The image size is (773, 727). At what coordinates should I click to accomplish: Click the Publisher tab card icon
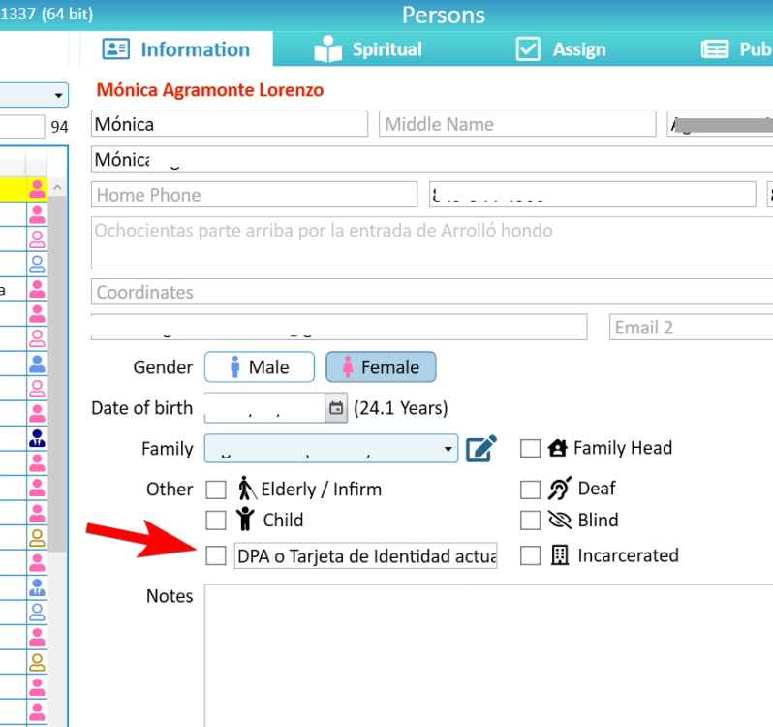715,49
